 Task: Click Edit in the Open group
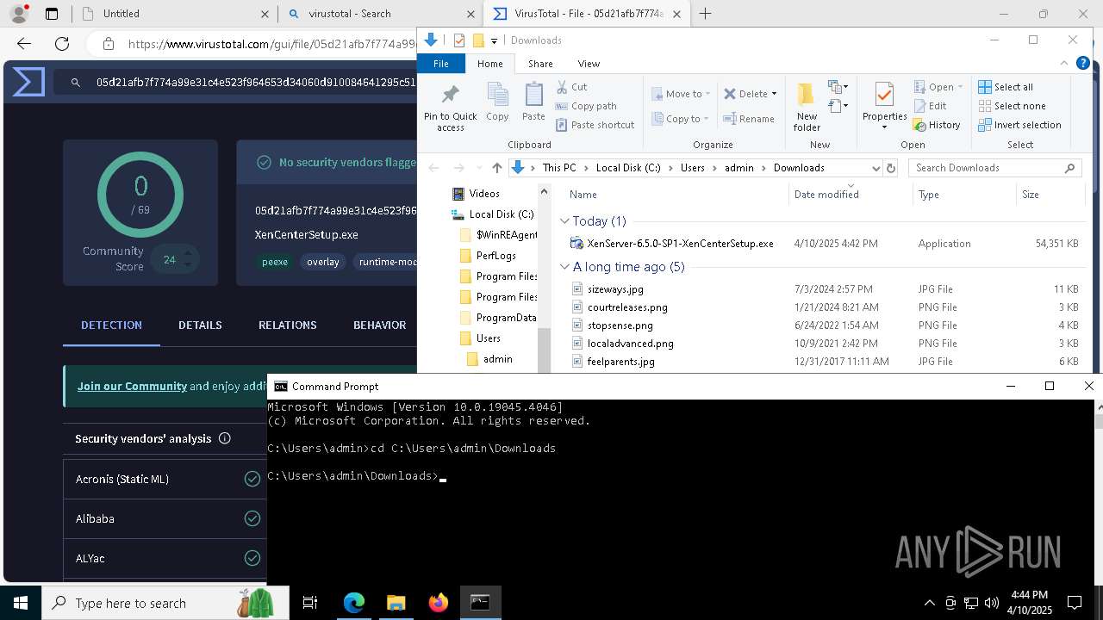point(930,106)
